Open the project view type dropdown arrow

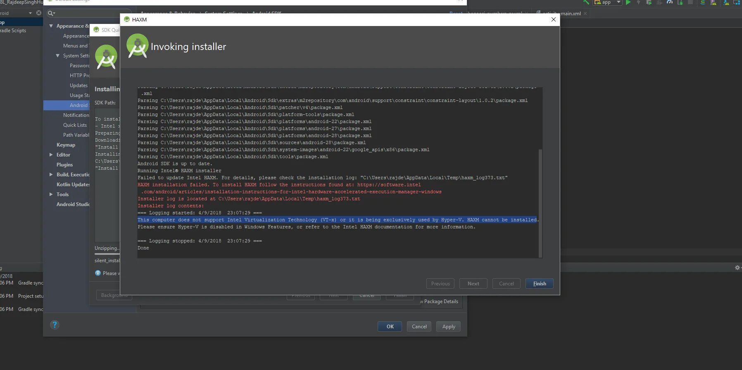(30, 13)
